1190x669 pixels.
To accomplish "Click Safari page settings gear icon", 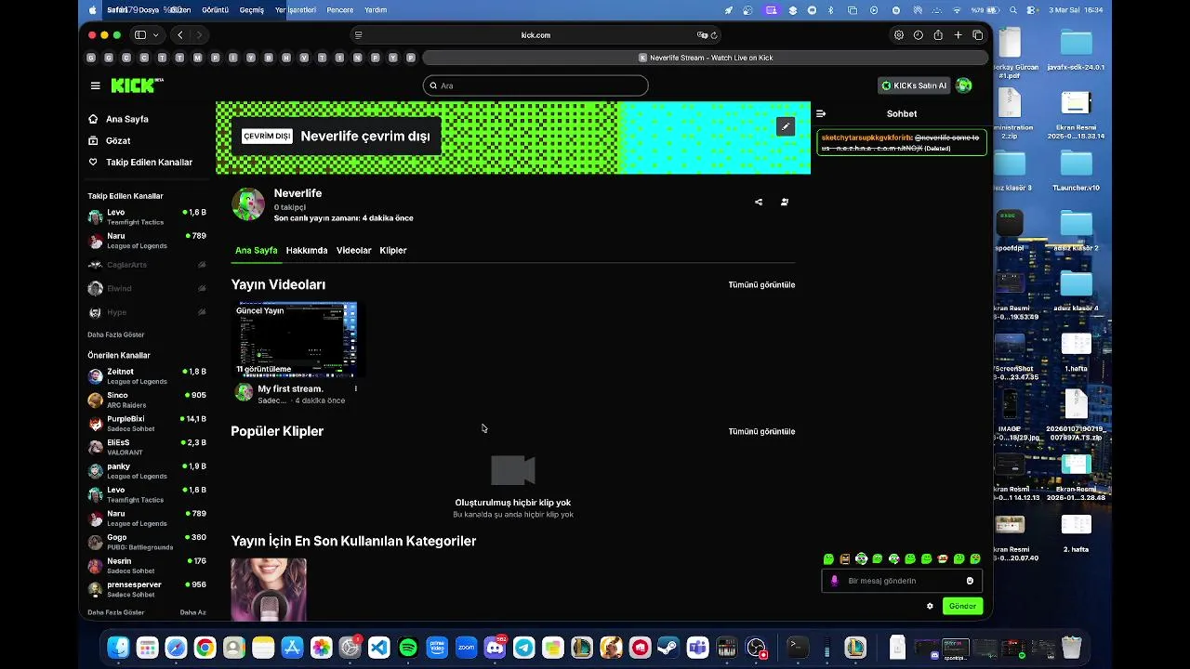I will pyautogui.click(x=899, y=35).
